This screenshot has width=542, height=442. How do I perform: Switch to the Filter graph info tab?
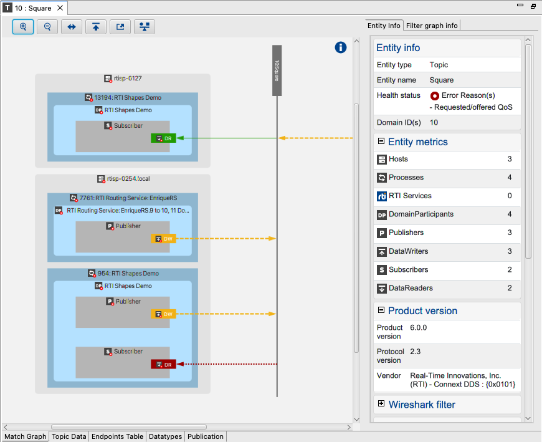click(x=432, y=26)
